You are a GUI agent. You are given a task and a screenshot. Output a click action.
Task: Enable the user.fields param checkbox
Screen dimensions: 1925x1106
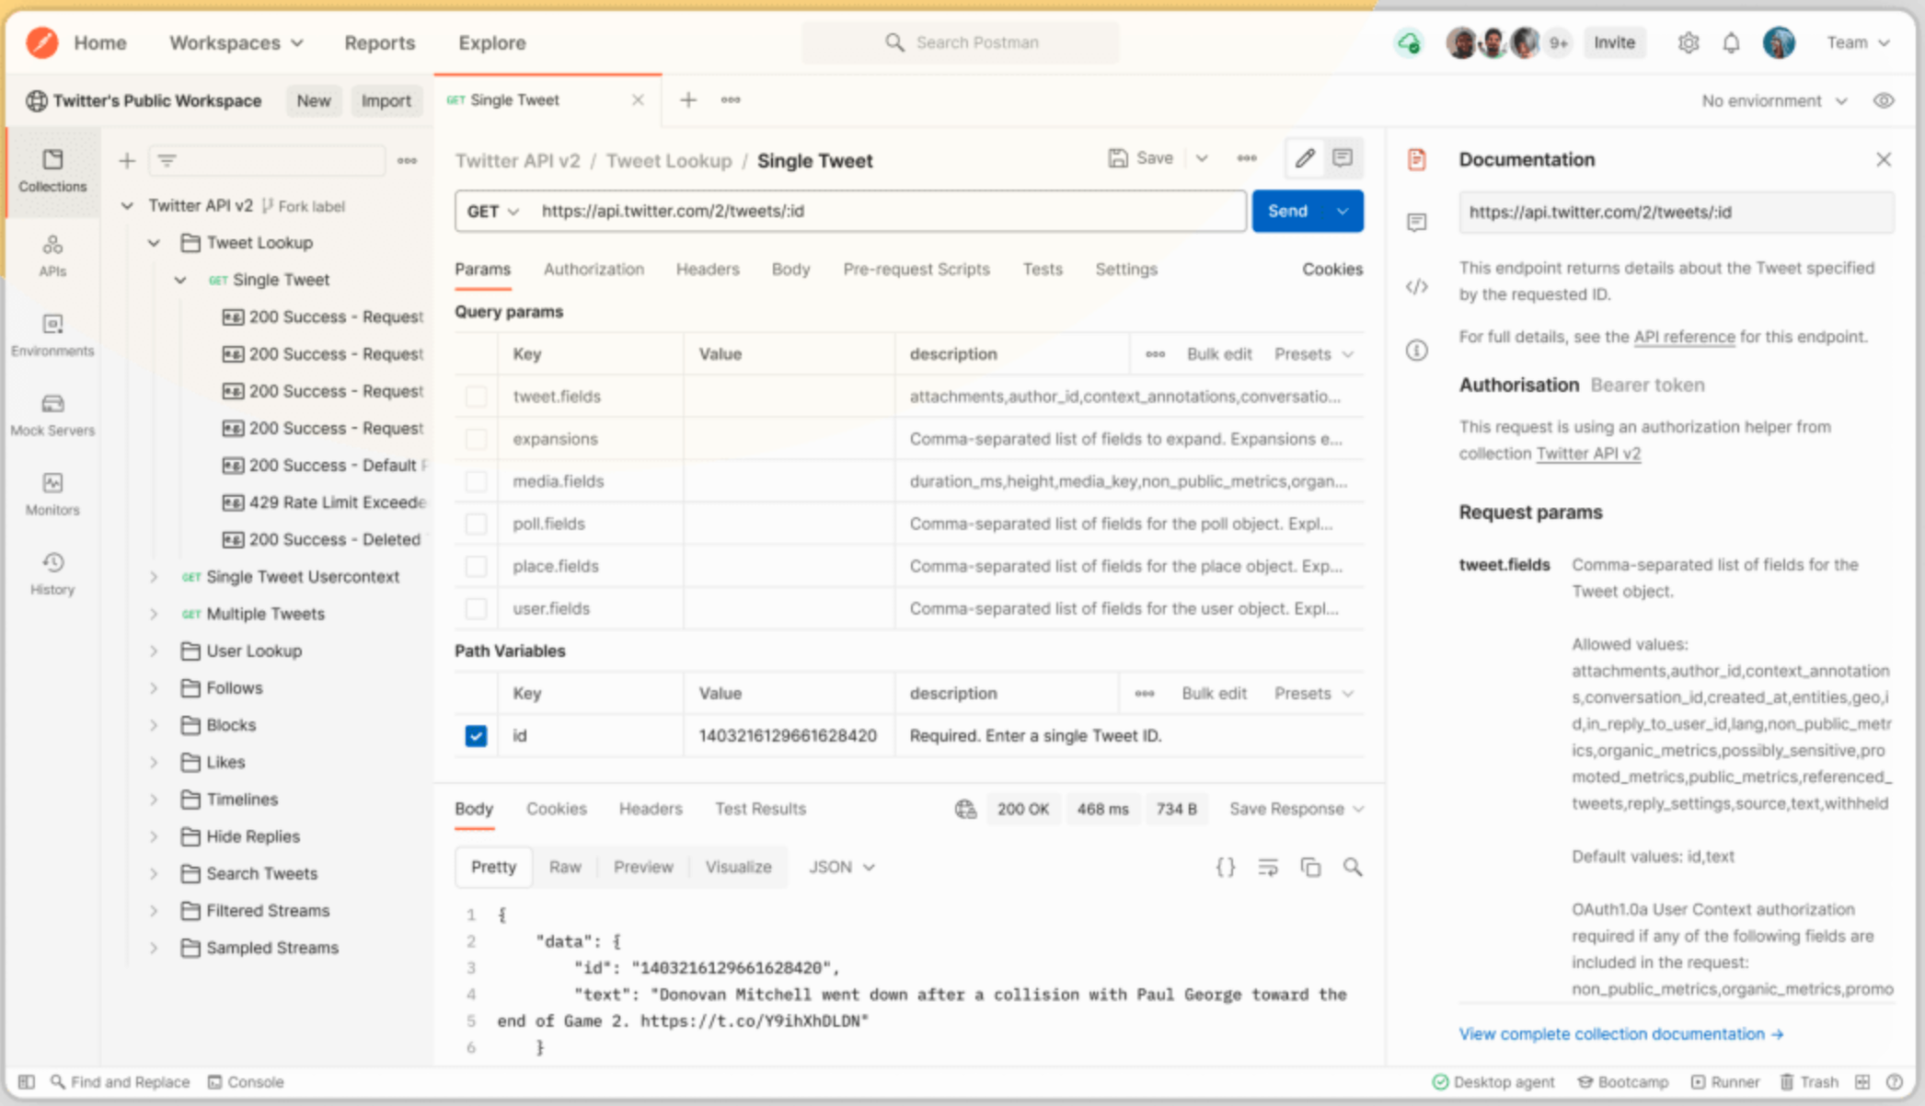click(x=476, y=607)
